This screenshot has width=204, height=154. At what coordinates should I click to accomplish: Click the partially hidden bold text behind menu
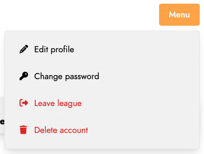[2, 122]
